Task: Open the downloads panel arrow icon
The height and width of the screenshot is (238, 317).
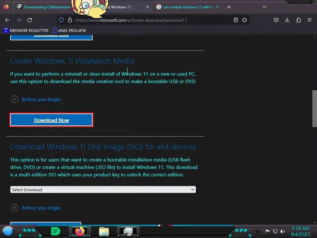Action: (x=287, y=20)
